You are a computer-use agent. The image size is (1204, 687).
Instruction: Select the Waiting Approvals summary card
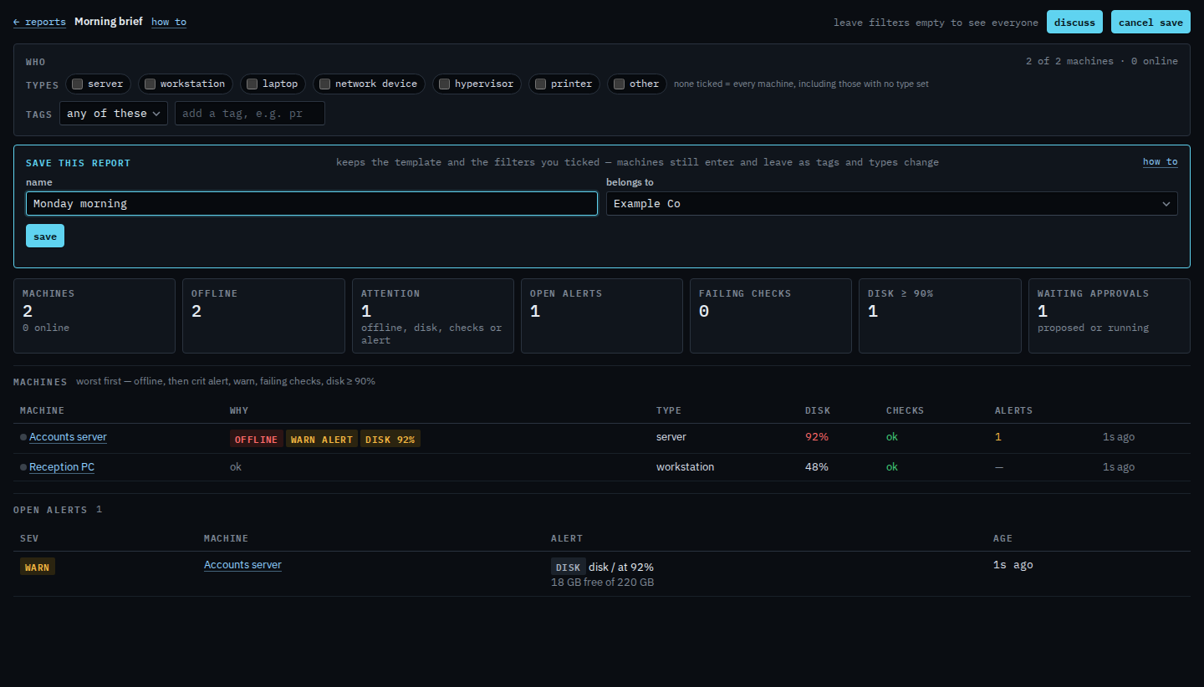click(x=1110, y=316)
